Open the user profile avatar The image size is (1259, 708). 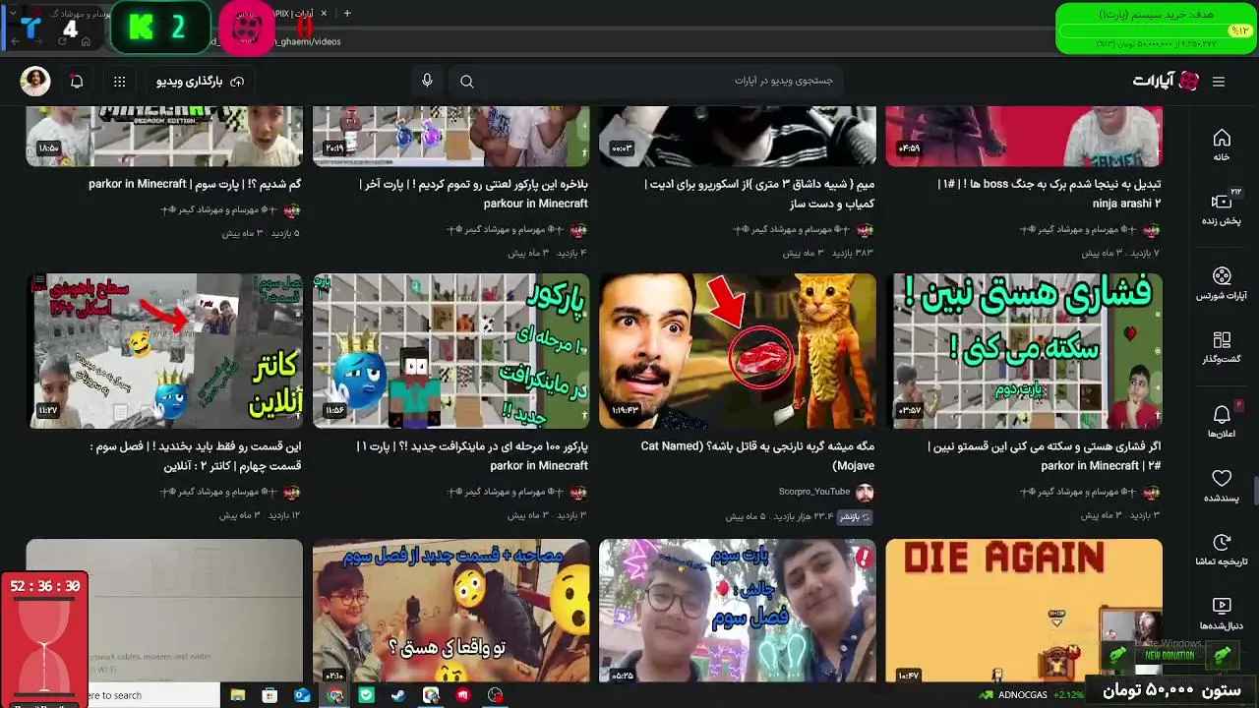click(35, 82)
